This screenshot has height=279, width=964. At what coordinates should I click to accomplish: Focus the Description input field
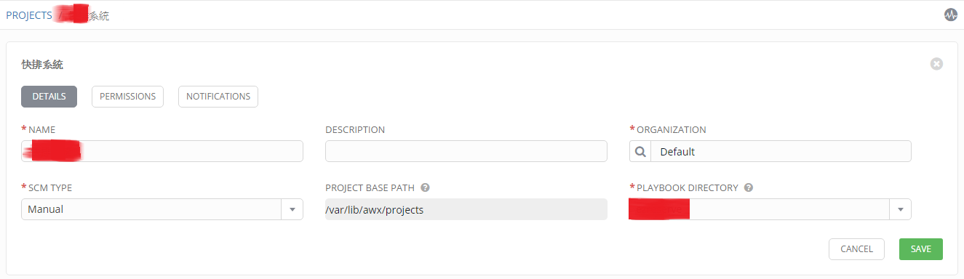[466, 151]
